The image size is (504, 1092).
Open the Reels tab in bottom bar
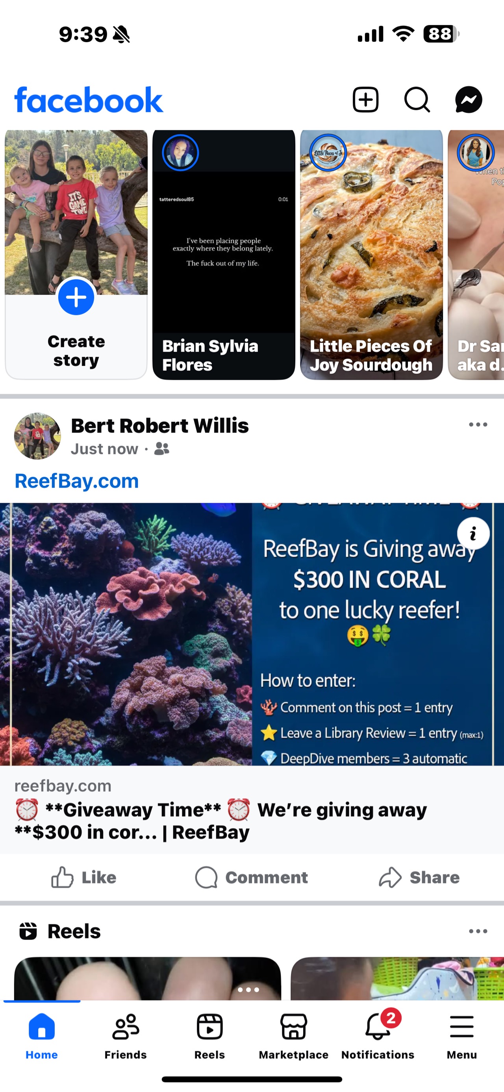pyautogui.click(x=209, y=1036)
